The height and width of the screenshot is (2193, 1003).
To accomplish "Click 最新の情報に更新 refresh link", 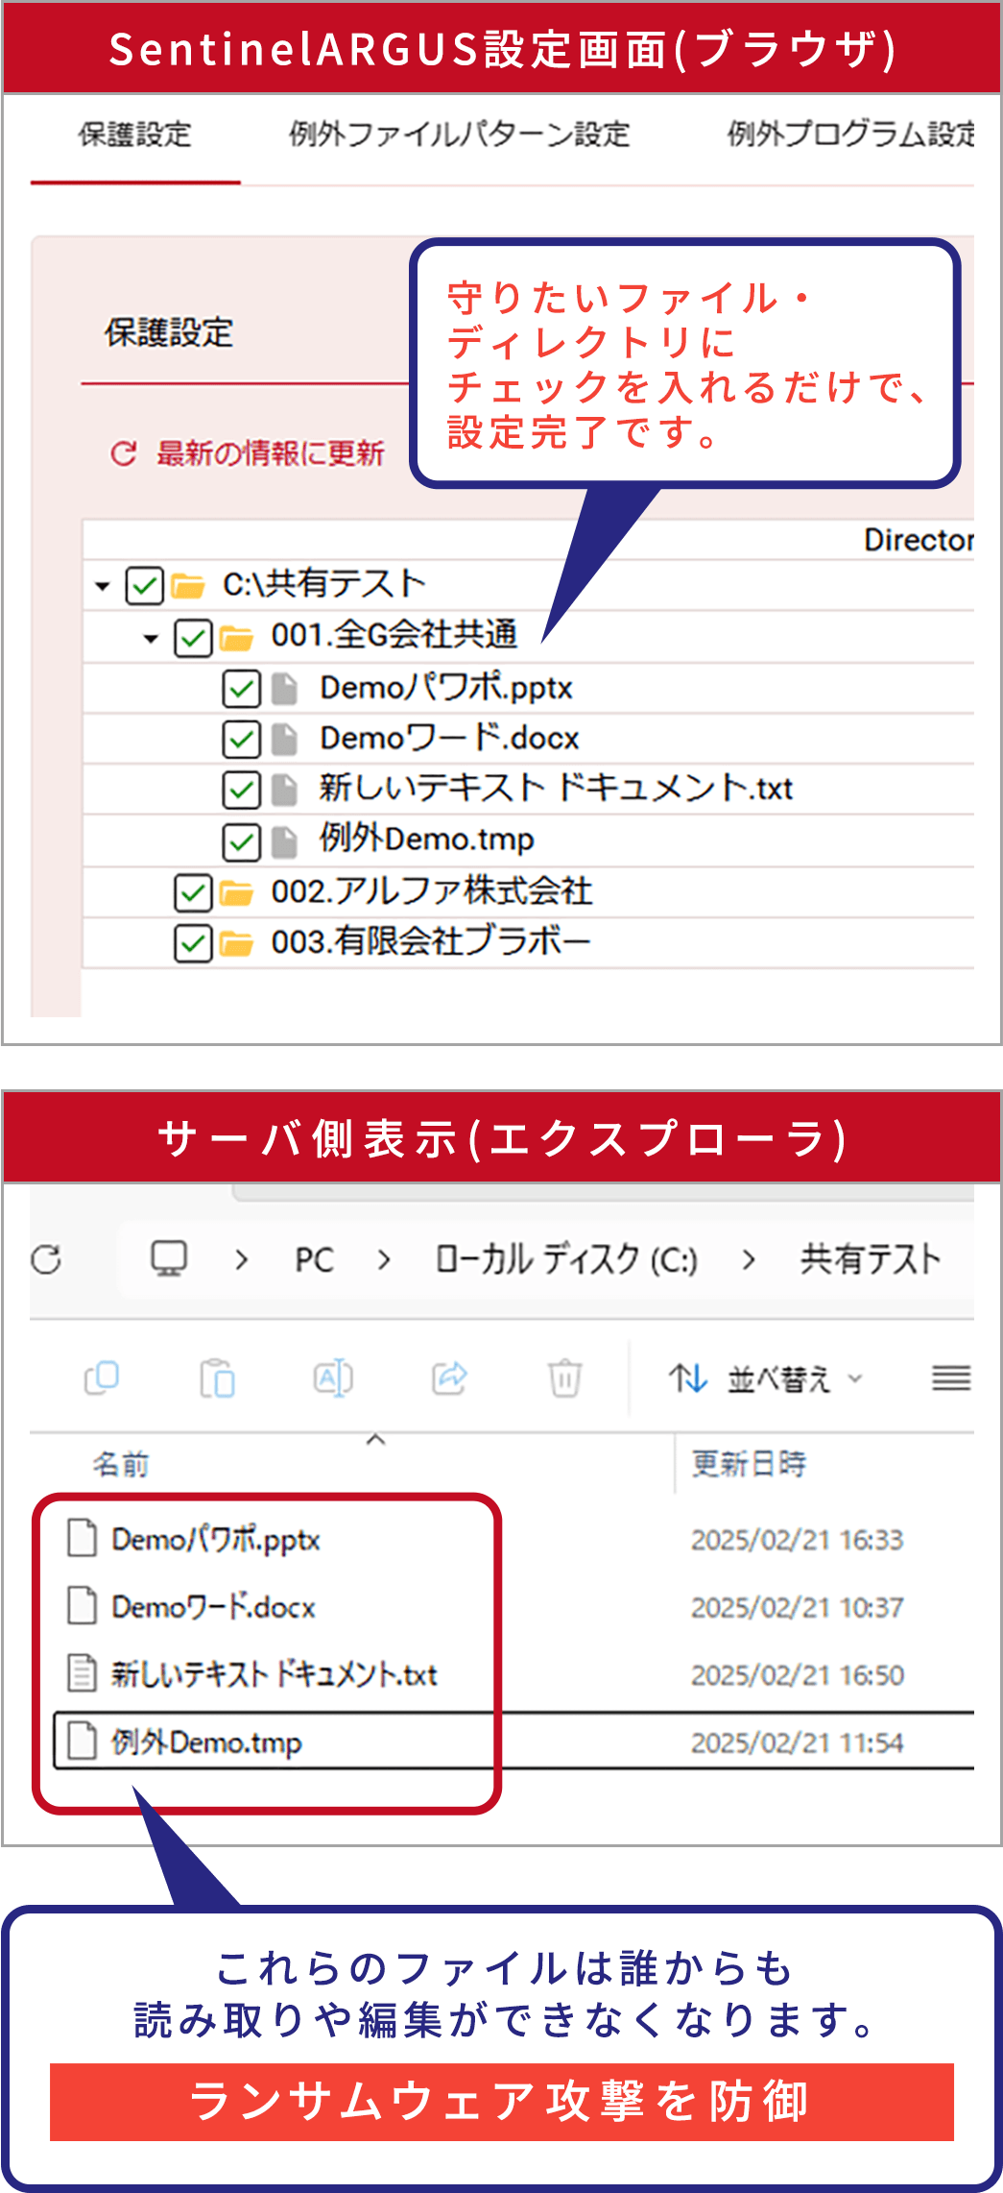I will (271, 452).
